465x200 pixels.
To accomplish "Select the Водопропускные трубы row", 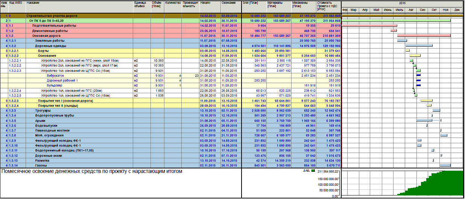I will [x=171, y=115].
